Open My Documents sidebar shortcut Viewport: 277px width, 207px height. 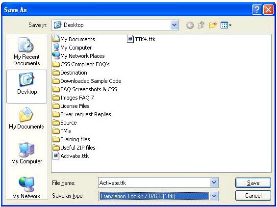pos(26,118)
